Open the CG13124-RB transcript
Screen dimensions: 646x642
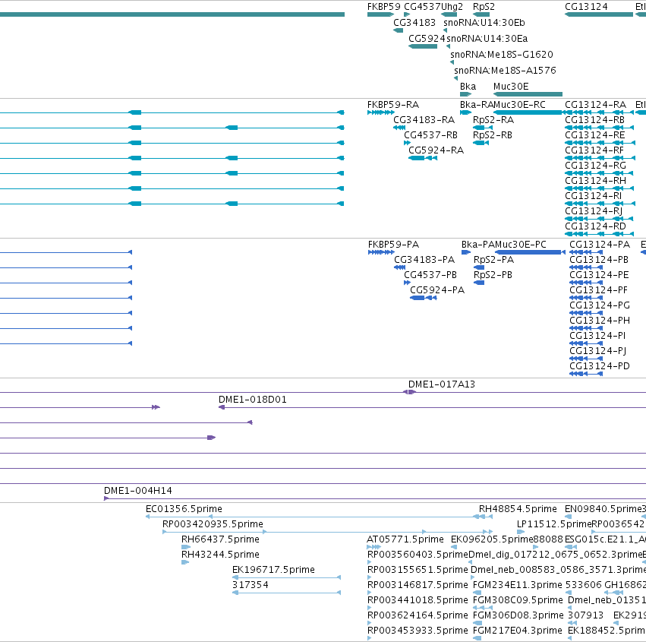600,128
